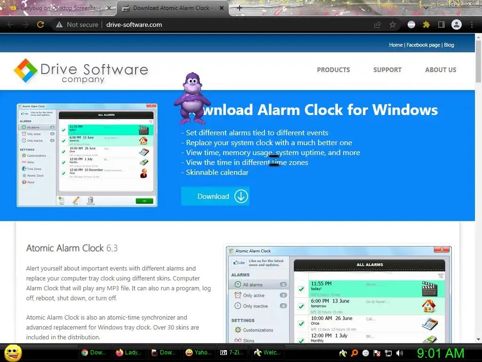
Task: Click the white smiley tray icon
Action: tap(365, 353)
